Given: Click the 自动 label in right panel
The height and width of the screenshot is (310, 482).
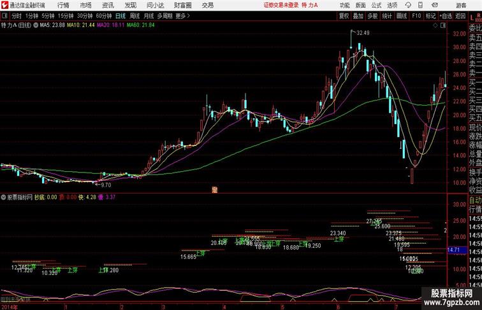Looking at the screenshot, I should [x=475, y=201].
